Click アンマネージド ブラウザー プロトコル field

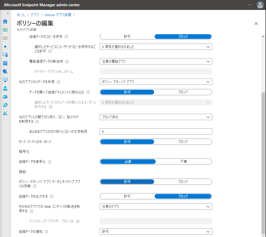(156, 221)
